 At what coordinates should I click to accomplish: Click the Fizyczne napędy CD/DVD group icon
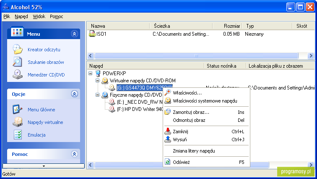coord(105,95)
